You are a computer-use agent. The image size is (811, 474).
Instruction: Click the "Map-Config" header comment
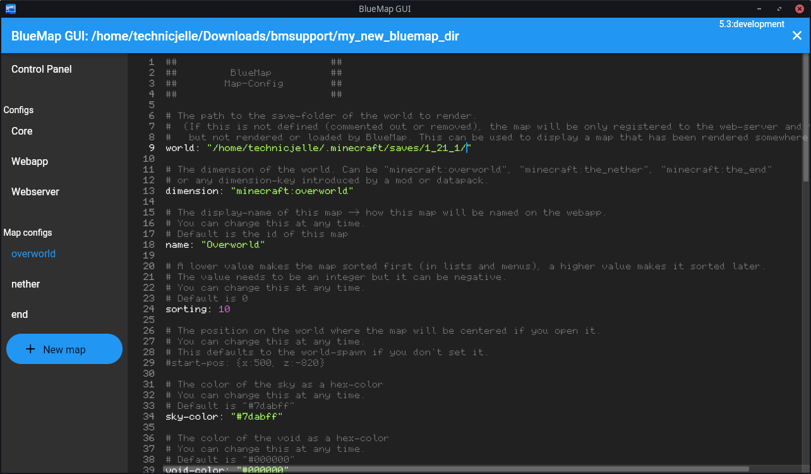coord(254,83)
